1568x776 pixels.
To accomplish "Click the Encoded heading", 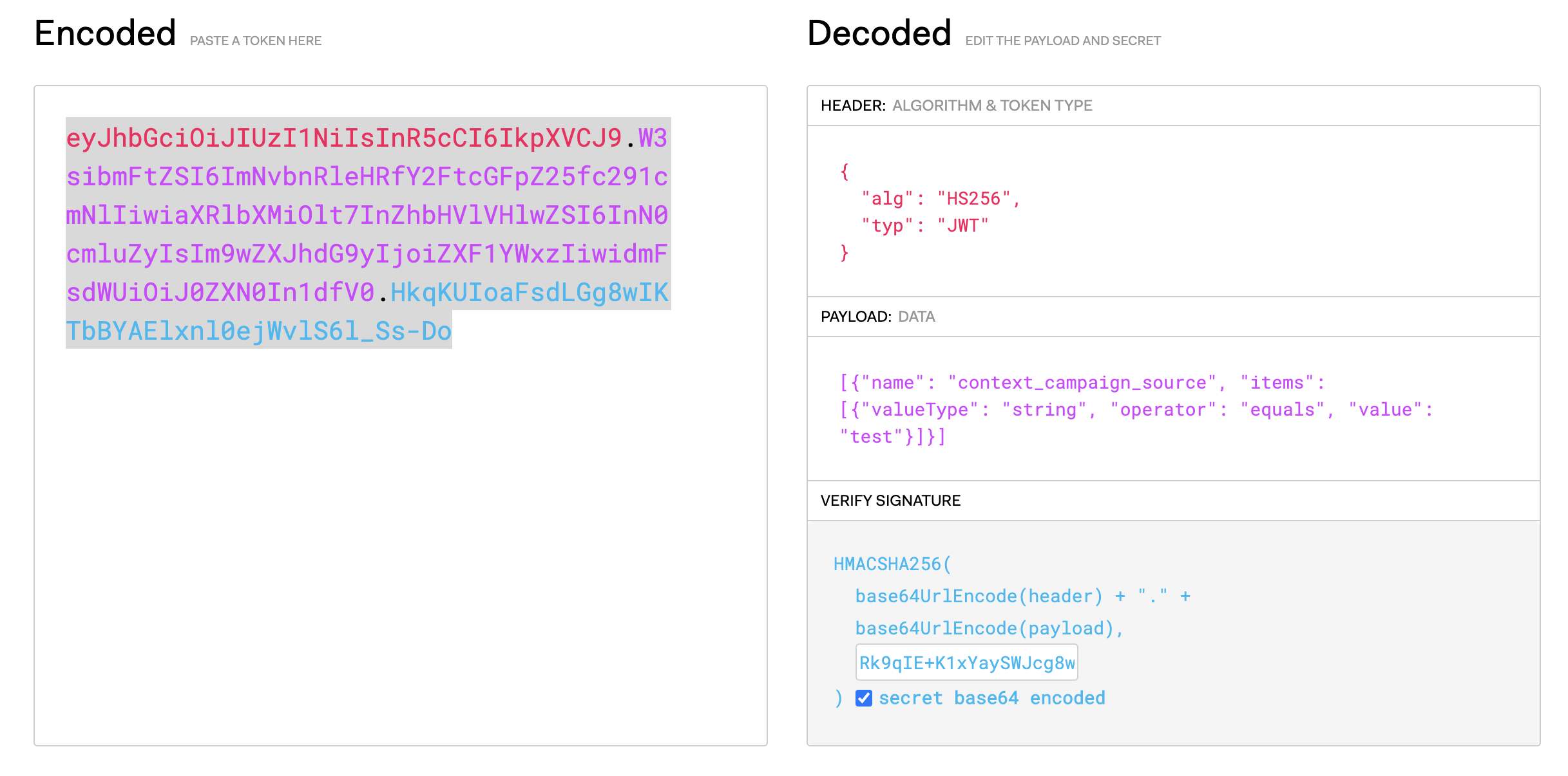I will 105,33.
